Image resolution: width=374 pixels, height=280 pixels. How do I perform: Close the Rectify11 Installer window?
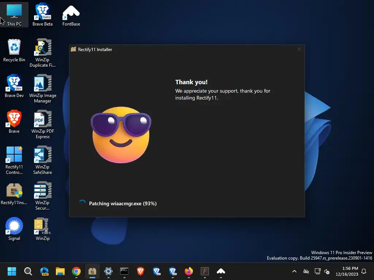pos(299,49)
